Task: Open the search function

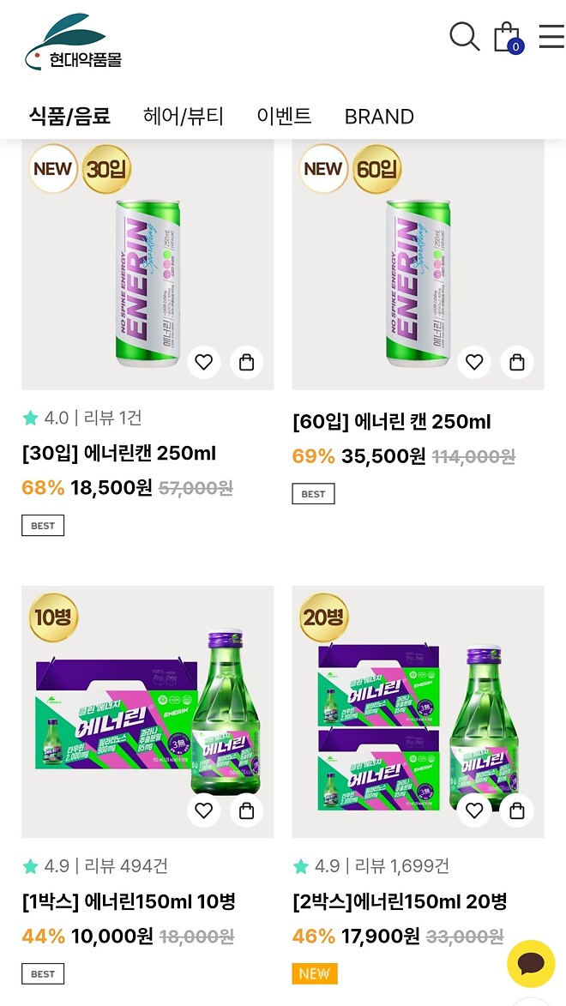Action: click(464, 37)
